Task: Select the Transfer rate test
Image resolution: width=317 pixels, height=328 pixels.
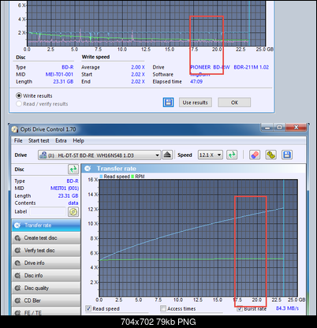Action: (46, 225)
